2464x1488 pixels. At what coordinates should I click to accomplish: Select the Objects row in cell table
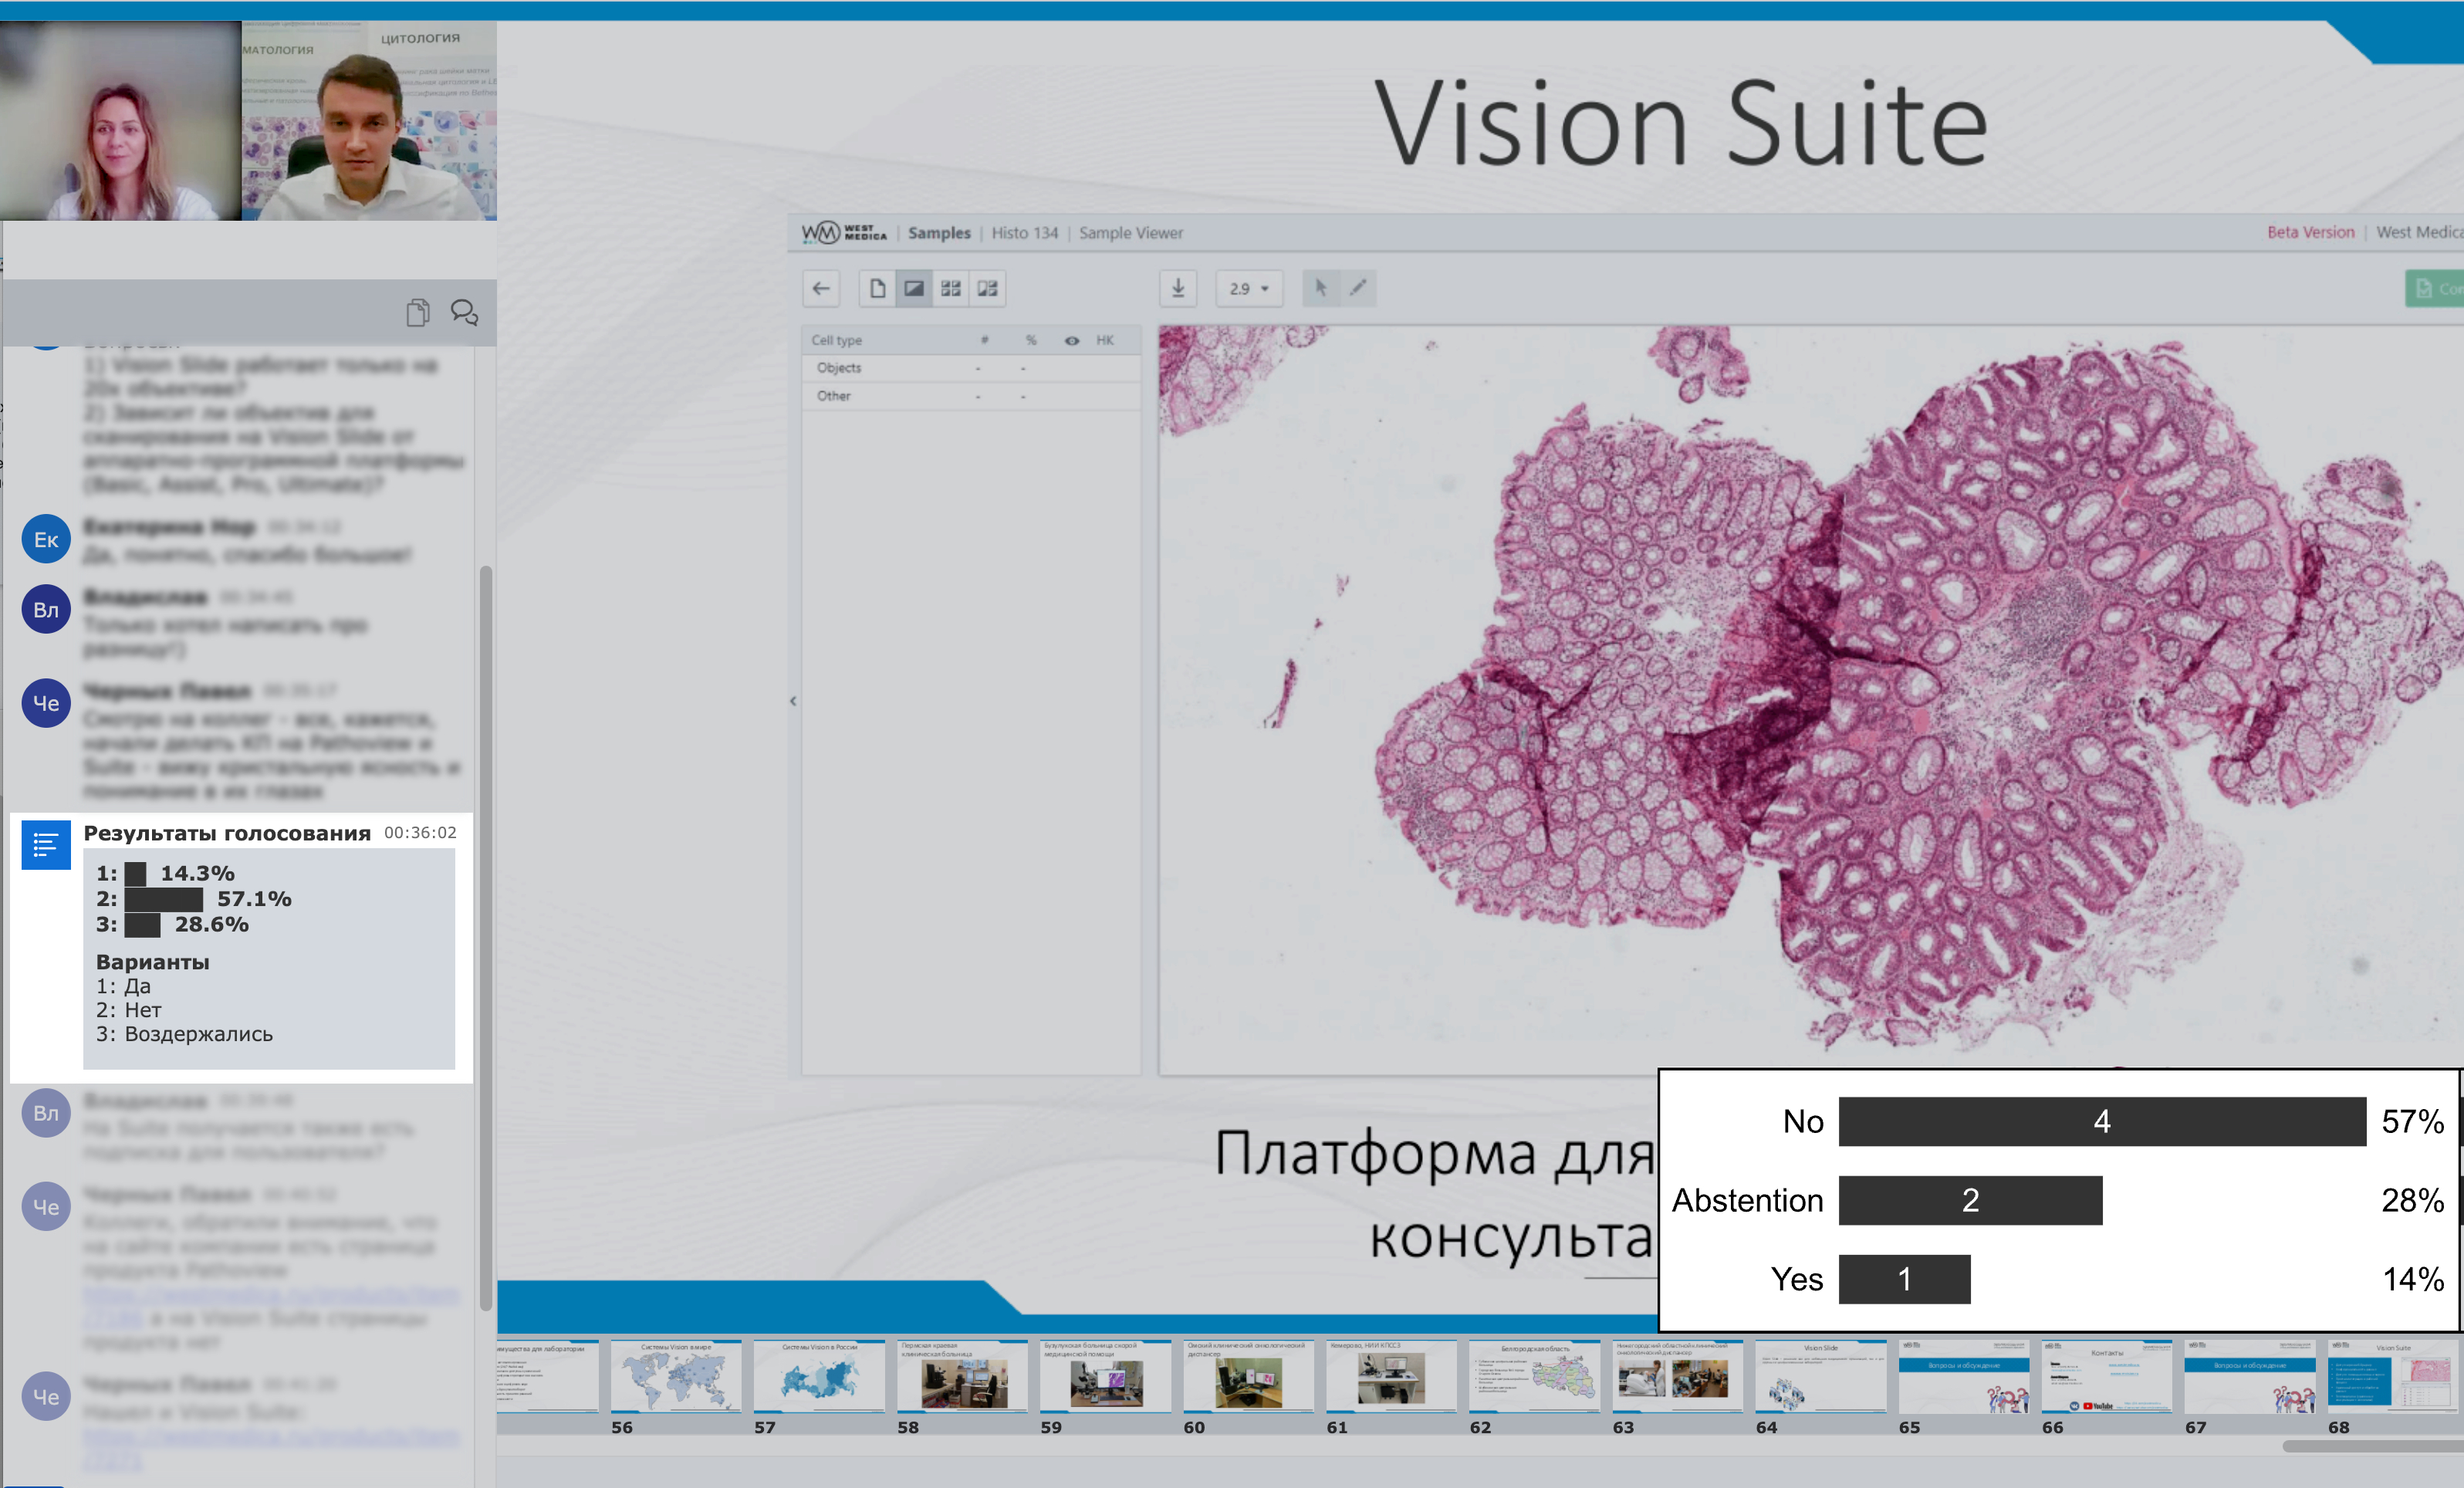click(971, 368)
